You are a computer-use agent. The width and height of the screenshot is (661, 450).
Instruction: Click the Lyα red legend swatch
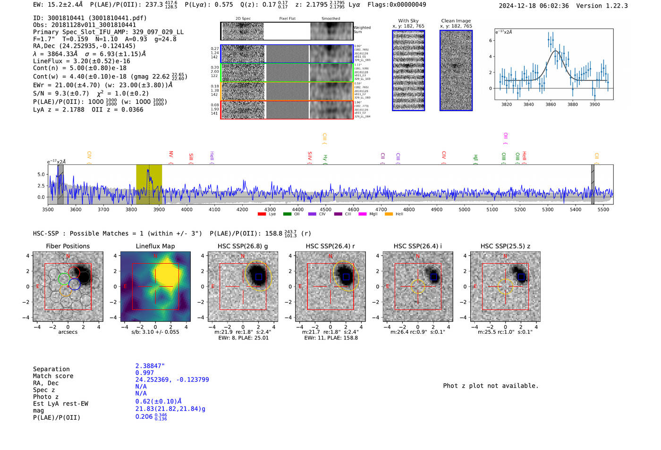(262, 214)
